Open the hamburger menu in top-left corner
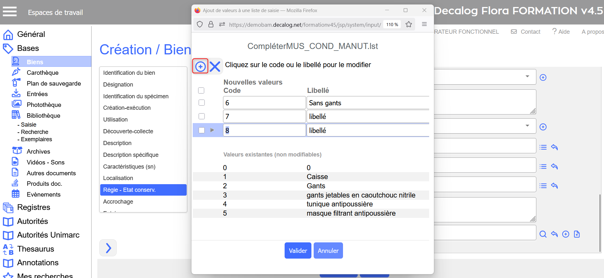The height and width of the screenshot is (278, 604). click(x=10, y=12)
